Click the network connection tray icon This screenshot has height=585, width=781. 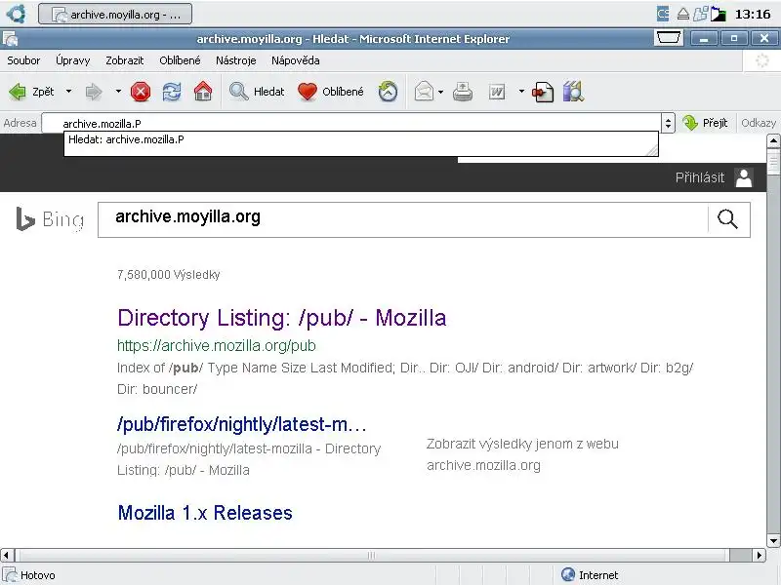[x=701, y=14]
